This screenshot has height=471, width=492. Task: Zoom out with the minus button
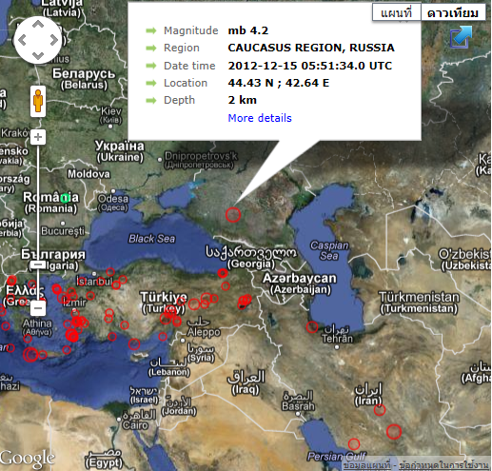(38, 308)
